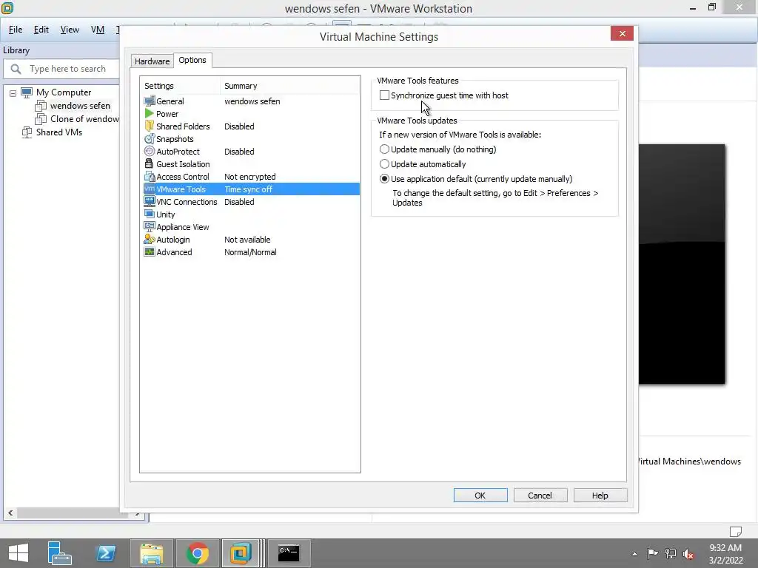
Task: Enable Synchronize guest time with host
Action: click(x=384, y=95)
